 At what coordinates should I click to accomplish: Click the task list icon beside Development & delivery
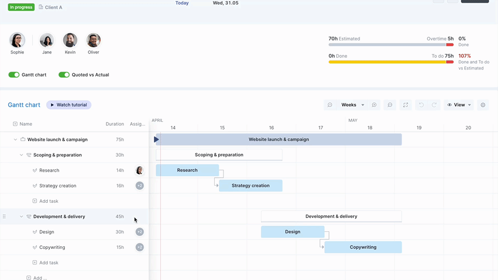tap(29, 217)
